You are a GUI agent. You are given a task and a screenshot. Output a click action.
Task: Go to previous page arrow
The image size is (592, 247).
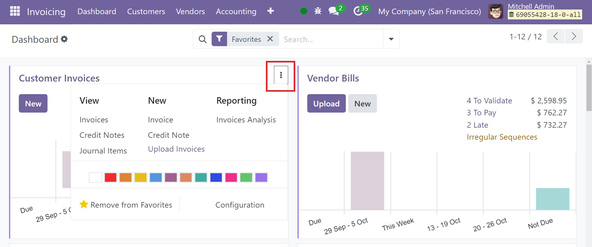point(556,36)
